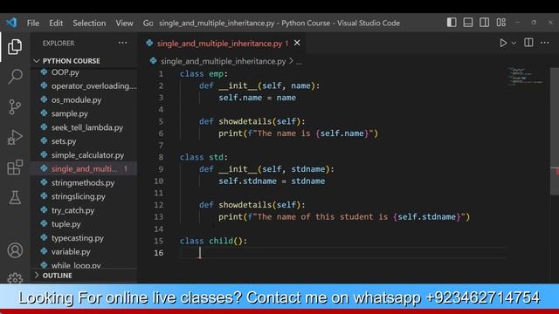This screenshot has height=314, width=559.
Task: Click the VS Code logo icon
Action: pos(11,23)
